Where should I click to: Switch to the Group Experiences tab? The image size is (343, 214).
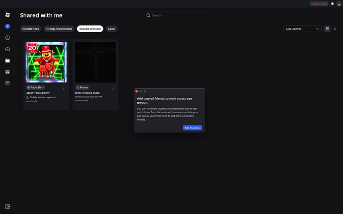[x=59, y=29]
